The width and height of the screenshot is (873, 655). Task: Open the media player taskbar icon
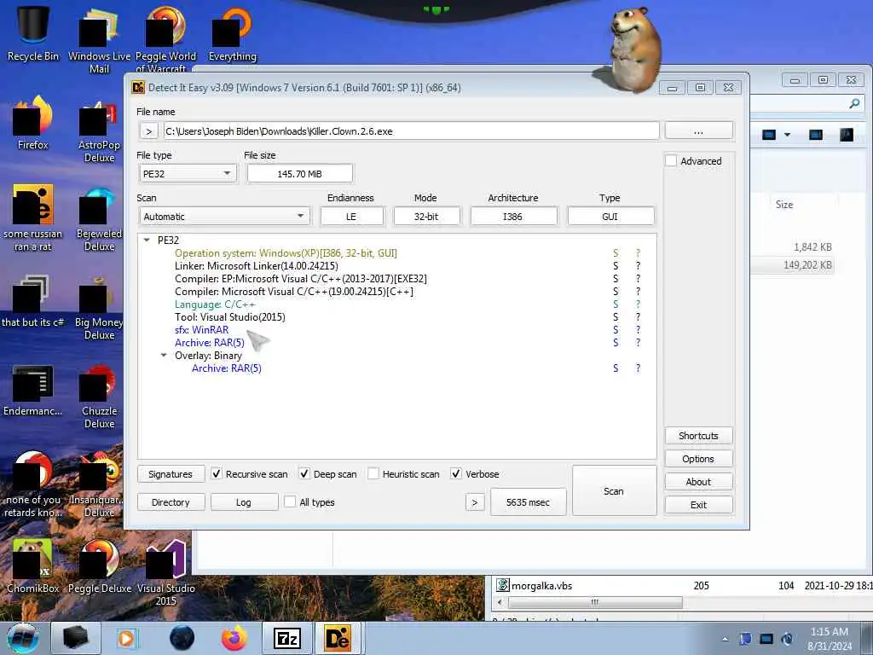click(x=126, y=638)
